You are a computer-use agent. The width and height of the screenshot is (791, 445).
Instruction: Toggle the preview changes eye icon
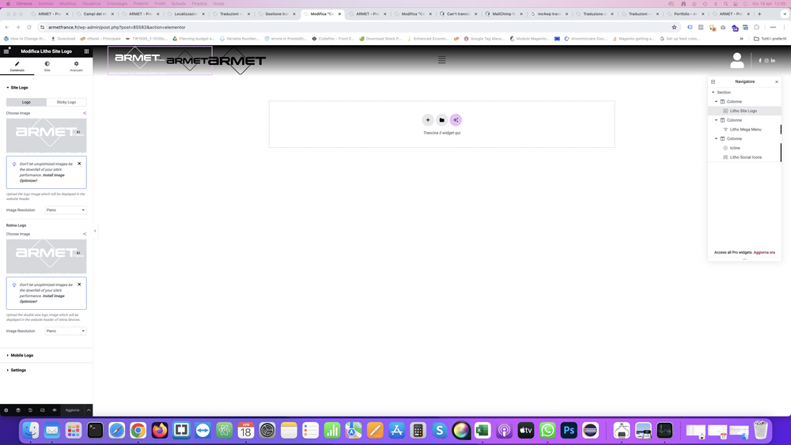55,410
